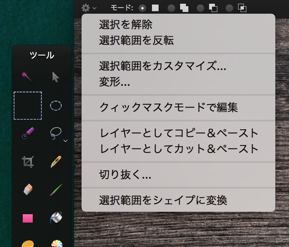Image resolution: width=289 pixels, height=247 pixels.
Task: Select the Elliptical Marquee tool
Action: pos(56,105)
